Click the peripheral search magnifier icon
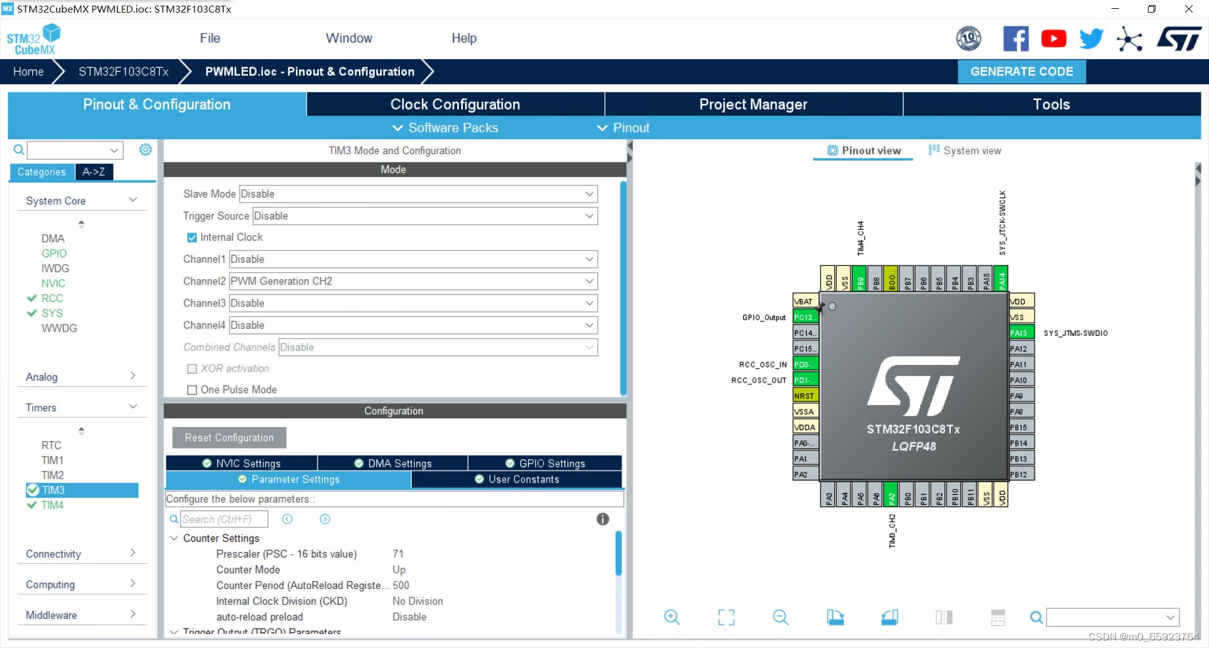This screenshot has height=648, width=1209. pyautogui.click(x=19, y=150)
